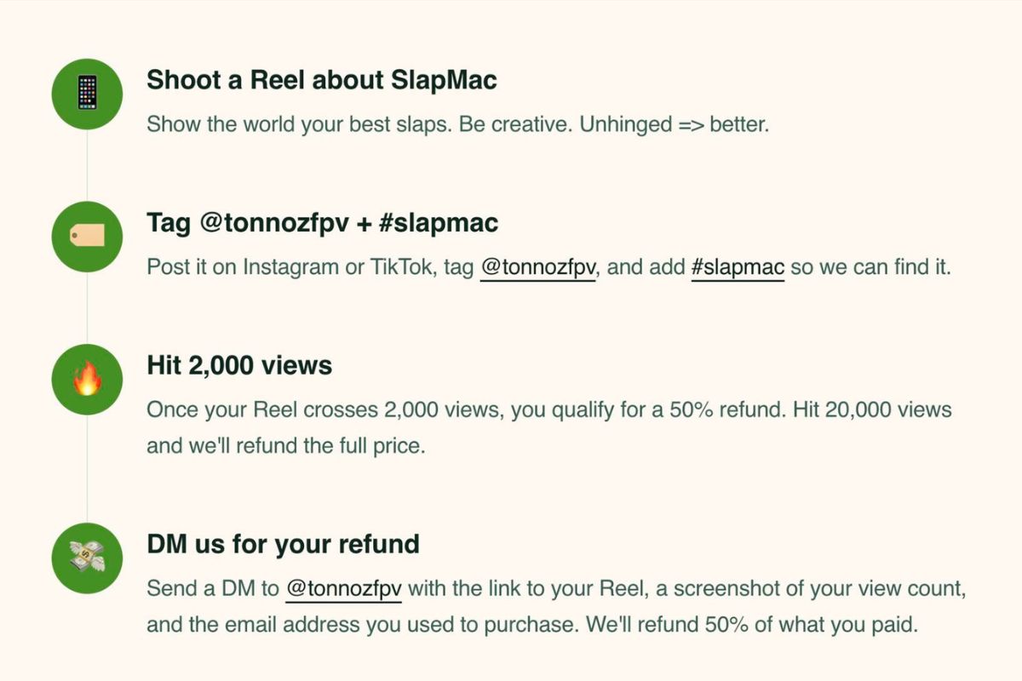This screenshot has height=681, width=1022.
Task: Click the 'Hit 2,000 views' heading
Action: click(x=239, y=366)
